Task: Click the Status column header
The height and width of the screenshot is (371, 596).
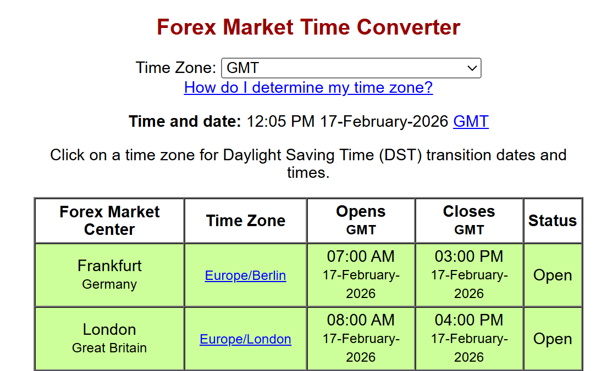Action: point(553,221)
